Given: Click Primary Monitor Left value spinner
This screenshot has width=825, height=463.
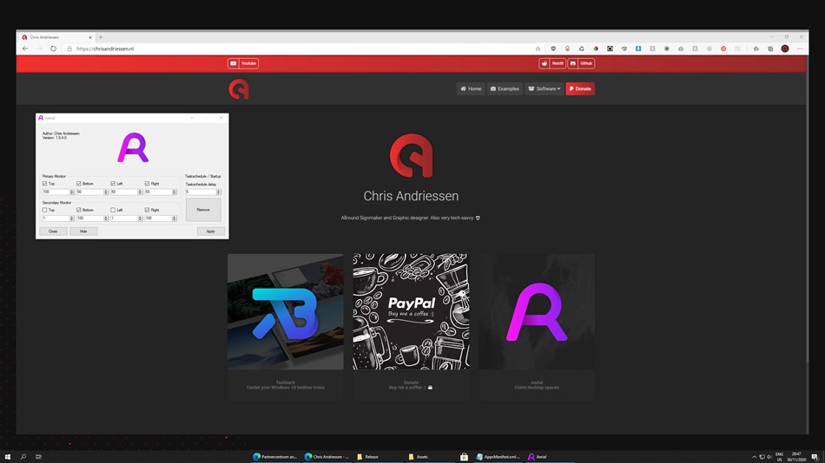Looking at the screenshot, I should coord(140,192).
